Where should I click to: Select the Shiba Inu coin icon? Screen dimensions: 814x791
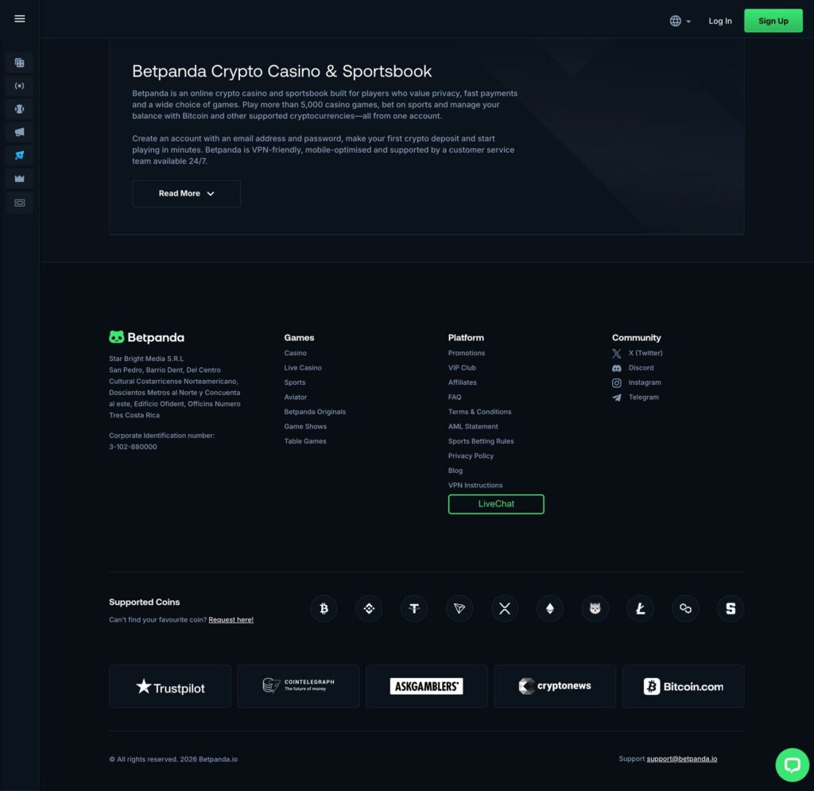pos(595,608)
